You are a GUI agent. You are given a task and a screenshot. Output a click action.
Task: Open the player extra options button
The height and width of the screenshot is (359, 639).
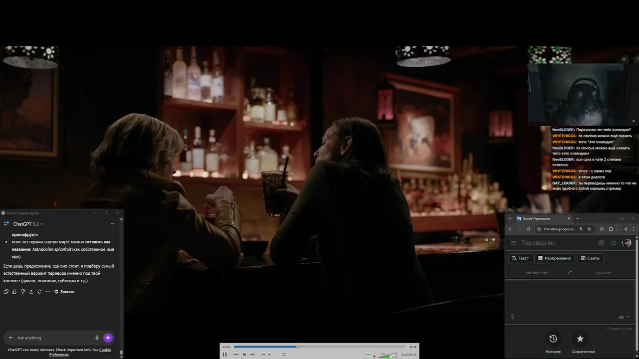(368, 355)
